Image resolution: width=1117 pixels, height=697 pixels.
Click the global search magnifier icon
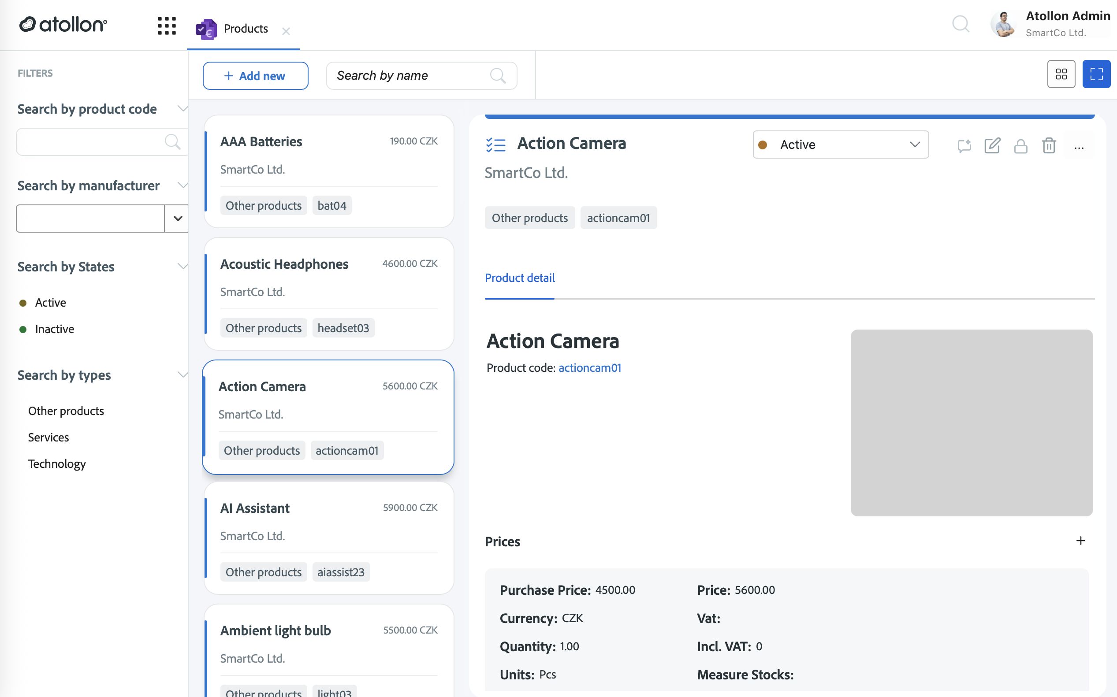point(961,23)
